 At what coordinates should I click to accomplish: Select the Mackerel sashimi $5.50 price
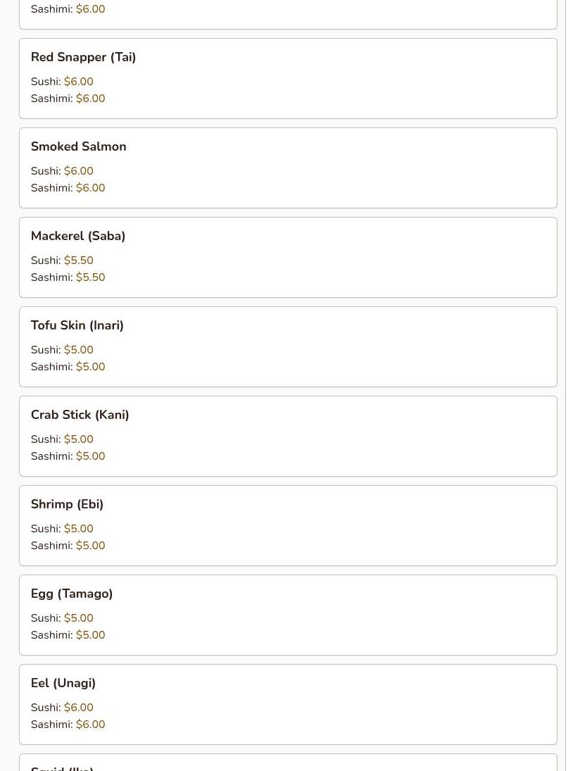(x=90, y=277)
